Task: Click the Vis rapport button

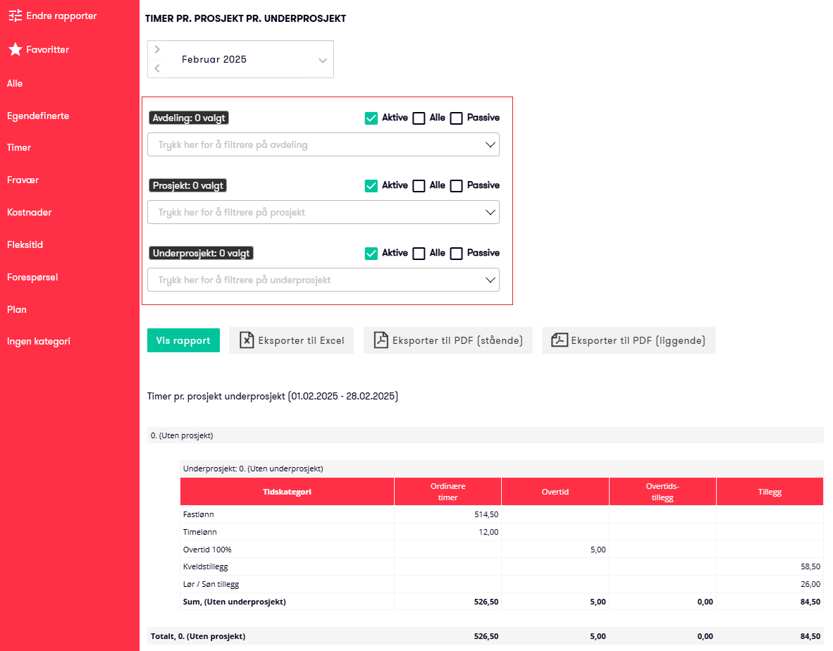Action: (183, 340)
